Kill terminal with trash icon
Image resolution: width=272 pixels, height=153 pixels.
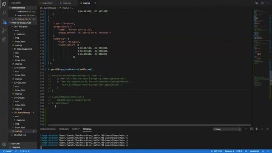[x=257, y=129]
